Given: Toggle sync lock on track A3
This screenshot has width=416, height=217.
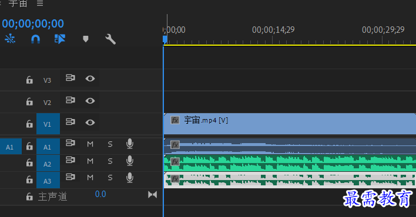Looking at the screenshot, I should [71, 177].
